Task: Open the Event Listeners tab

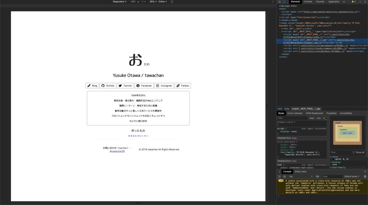Action: coord(295,113)
